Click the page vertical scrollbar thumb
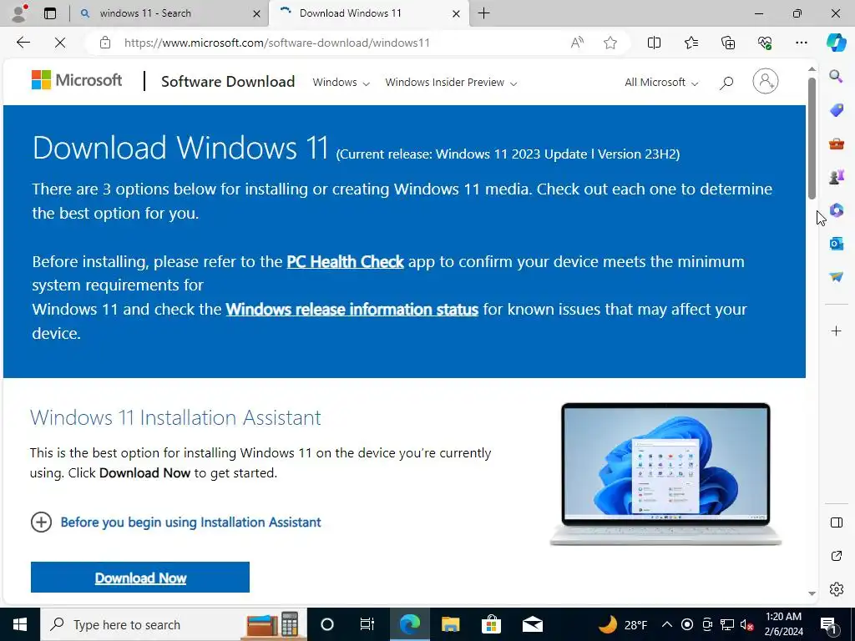 (x=812, y=138)
